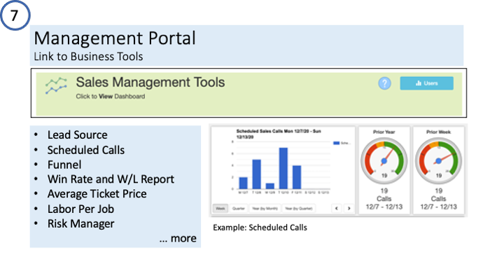The height and width of the screenshot is (276, 490).
Task: Select the Quarter range tab
Action: [x=239, y=209]
